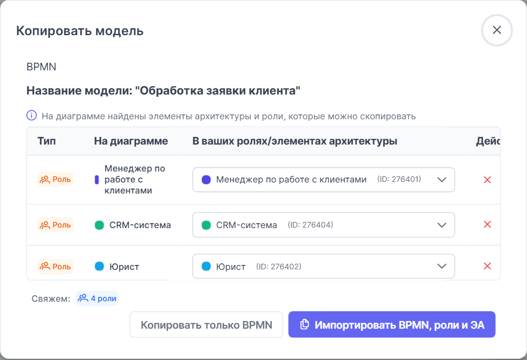
Task: Click the ID: 276401 text
Action: [399, 179]
